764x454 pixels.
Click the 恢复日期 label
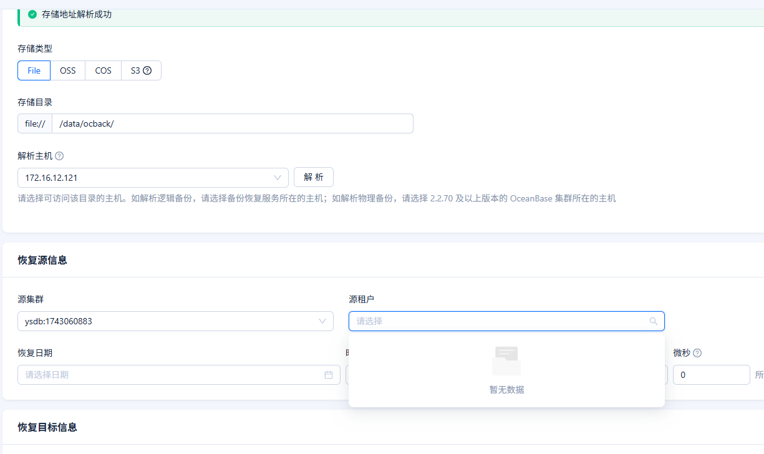tap(35, 353)
